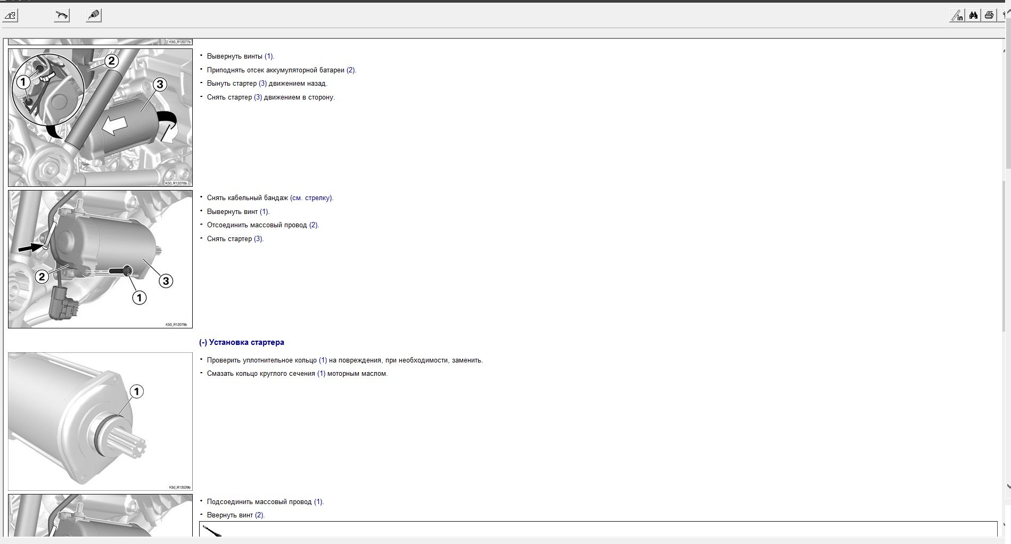The width and height of the screenshot is (1011, 544).
Task: Open the ground cable starter illustration
Action: (100, 259)
